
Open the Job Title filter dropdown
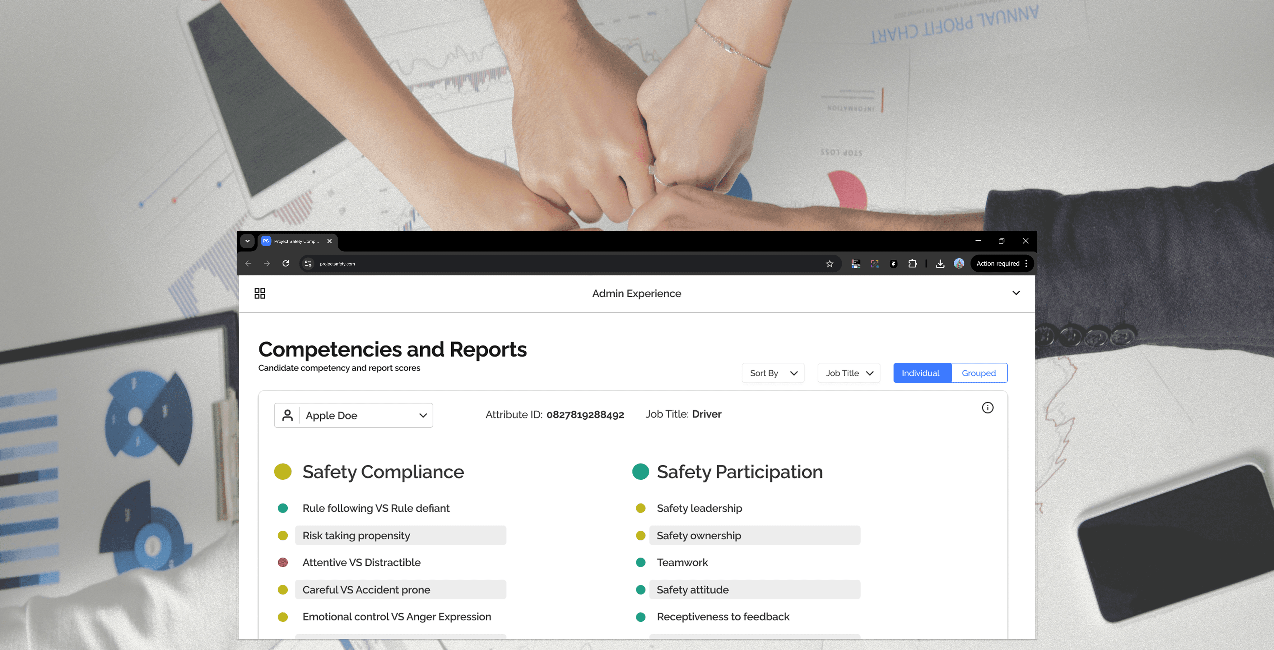pos(848,373)
